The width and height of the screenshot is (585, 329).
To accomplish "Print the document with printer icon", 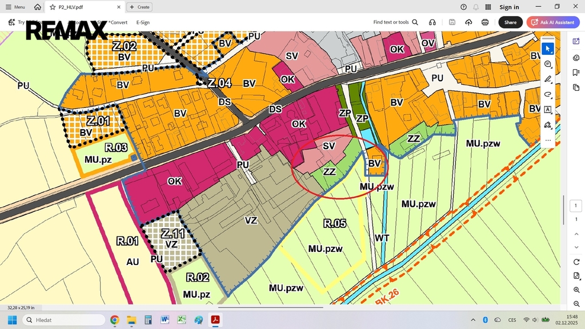I will click(485, 22).
